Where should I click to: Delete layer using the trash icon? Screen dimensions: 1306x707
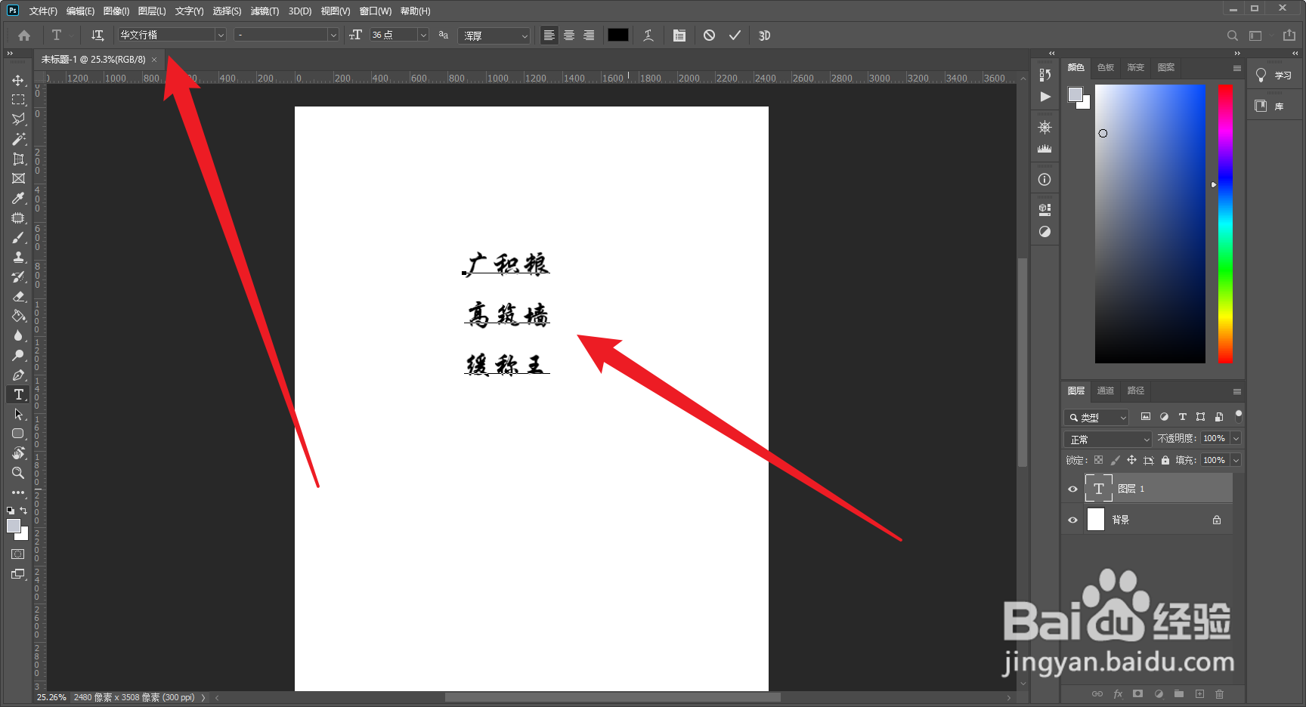[x=1219, y=693]
